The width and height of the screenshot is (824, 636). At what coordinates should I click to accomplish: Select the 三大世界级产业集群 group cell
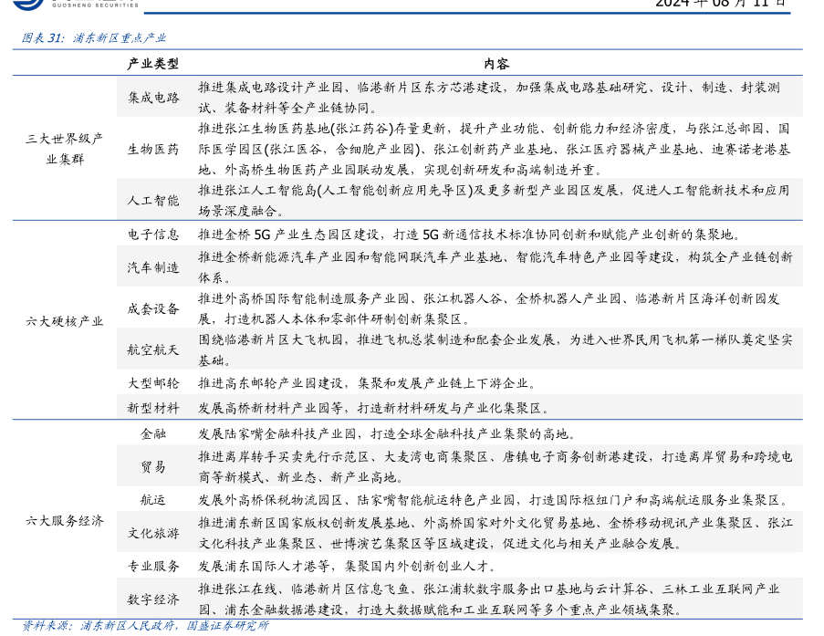coord(65,149)
